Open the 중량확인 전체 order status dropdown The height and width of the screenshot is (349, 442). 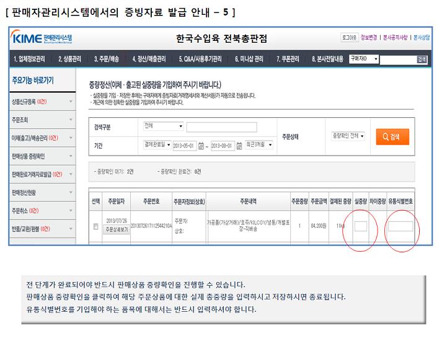348,135
